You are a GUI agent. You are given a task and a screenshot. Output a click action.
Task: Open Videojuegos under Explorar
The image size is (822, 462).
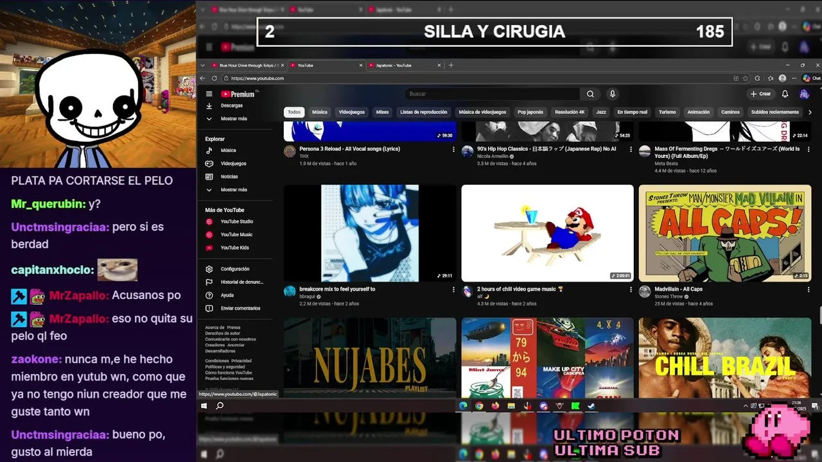(234, 164)
